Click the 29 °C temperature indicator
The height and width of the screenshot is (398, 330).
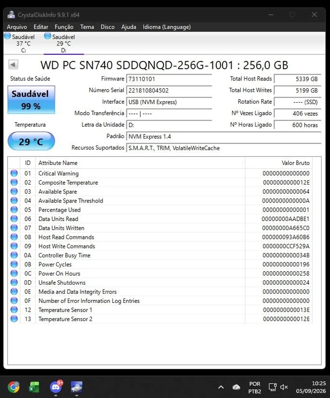[x=31, y=141]
